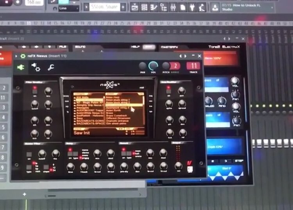Open the Browser tree view icon

(x=164, y=8)
